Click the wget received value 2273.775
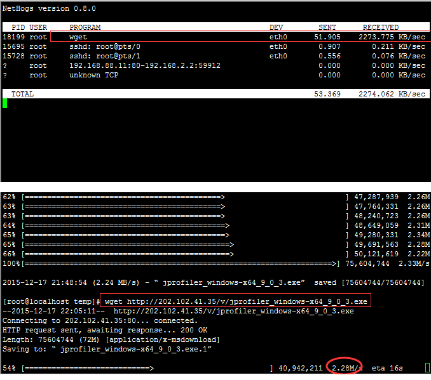This screenshot has height=380, width=431. (380, 37)
